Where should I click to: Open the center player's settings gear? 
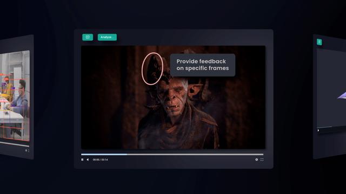click(x=256, y=160)
